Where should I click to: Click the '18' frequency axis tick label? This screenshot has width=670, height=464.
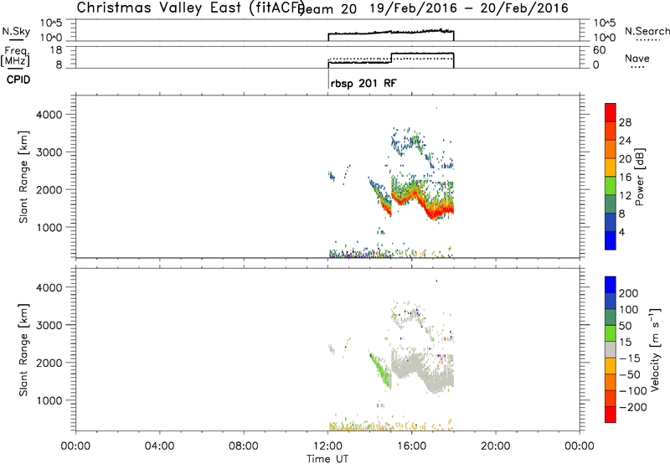(x=55, y=50)
